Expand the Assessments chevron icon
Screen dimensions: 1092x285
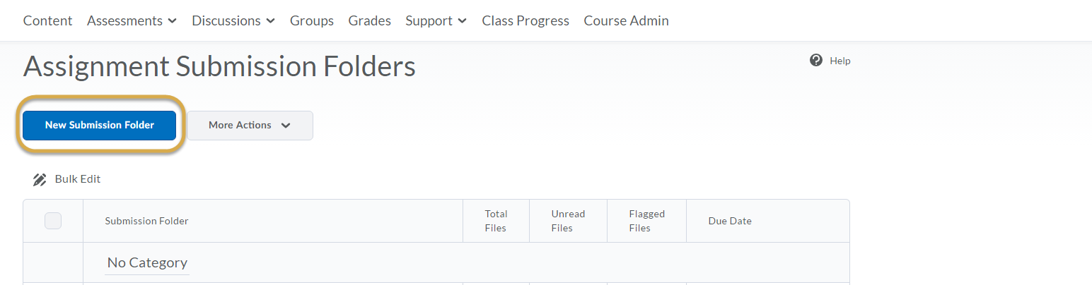click(173, 21)
